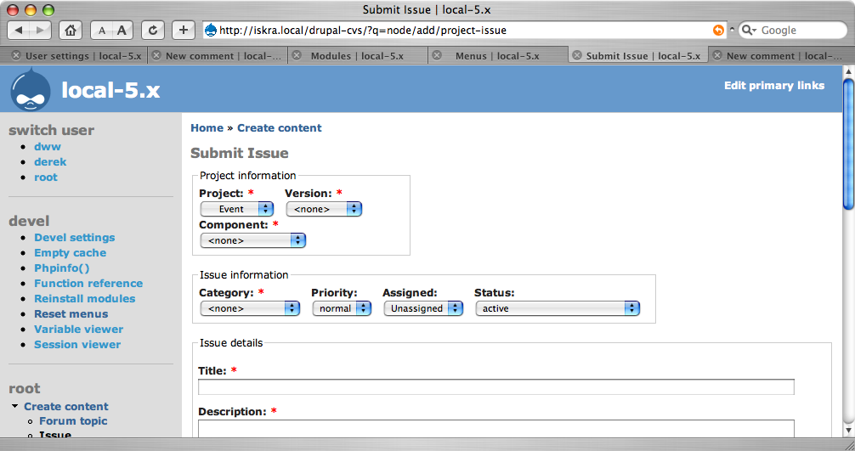
Task: Click the orange snapback icon in address bar
Action: point(718,31)
